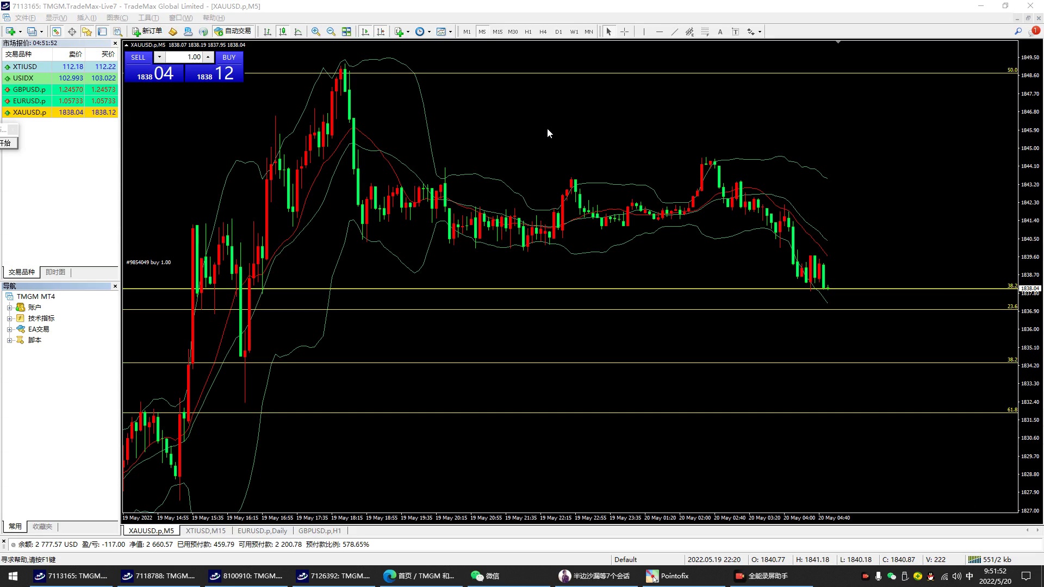
Task: Open the XTIUSD,M15 chart tab
Action: (206, 531)
